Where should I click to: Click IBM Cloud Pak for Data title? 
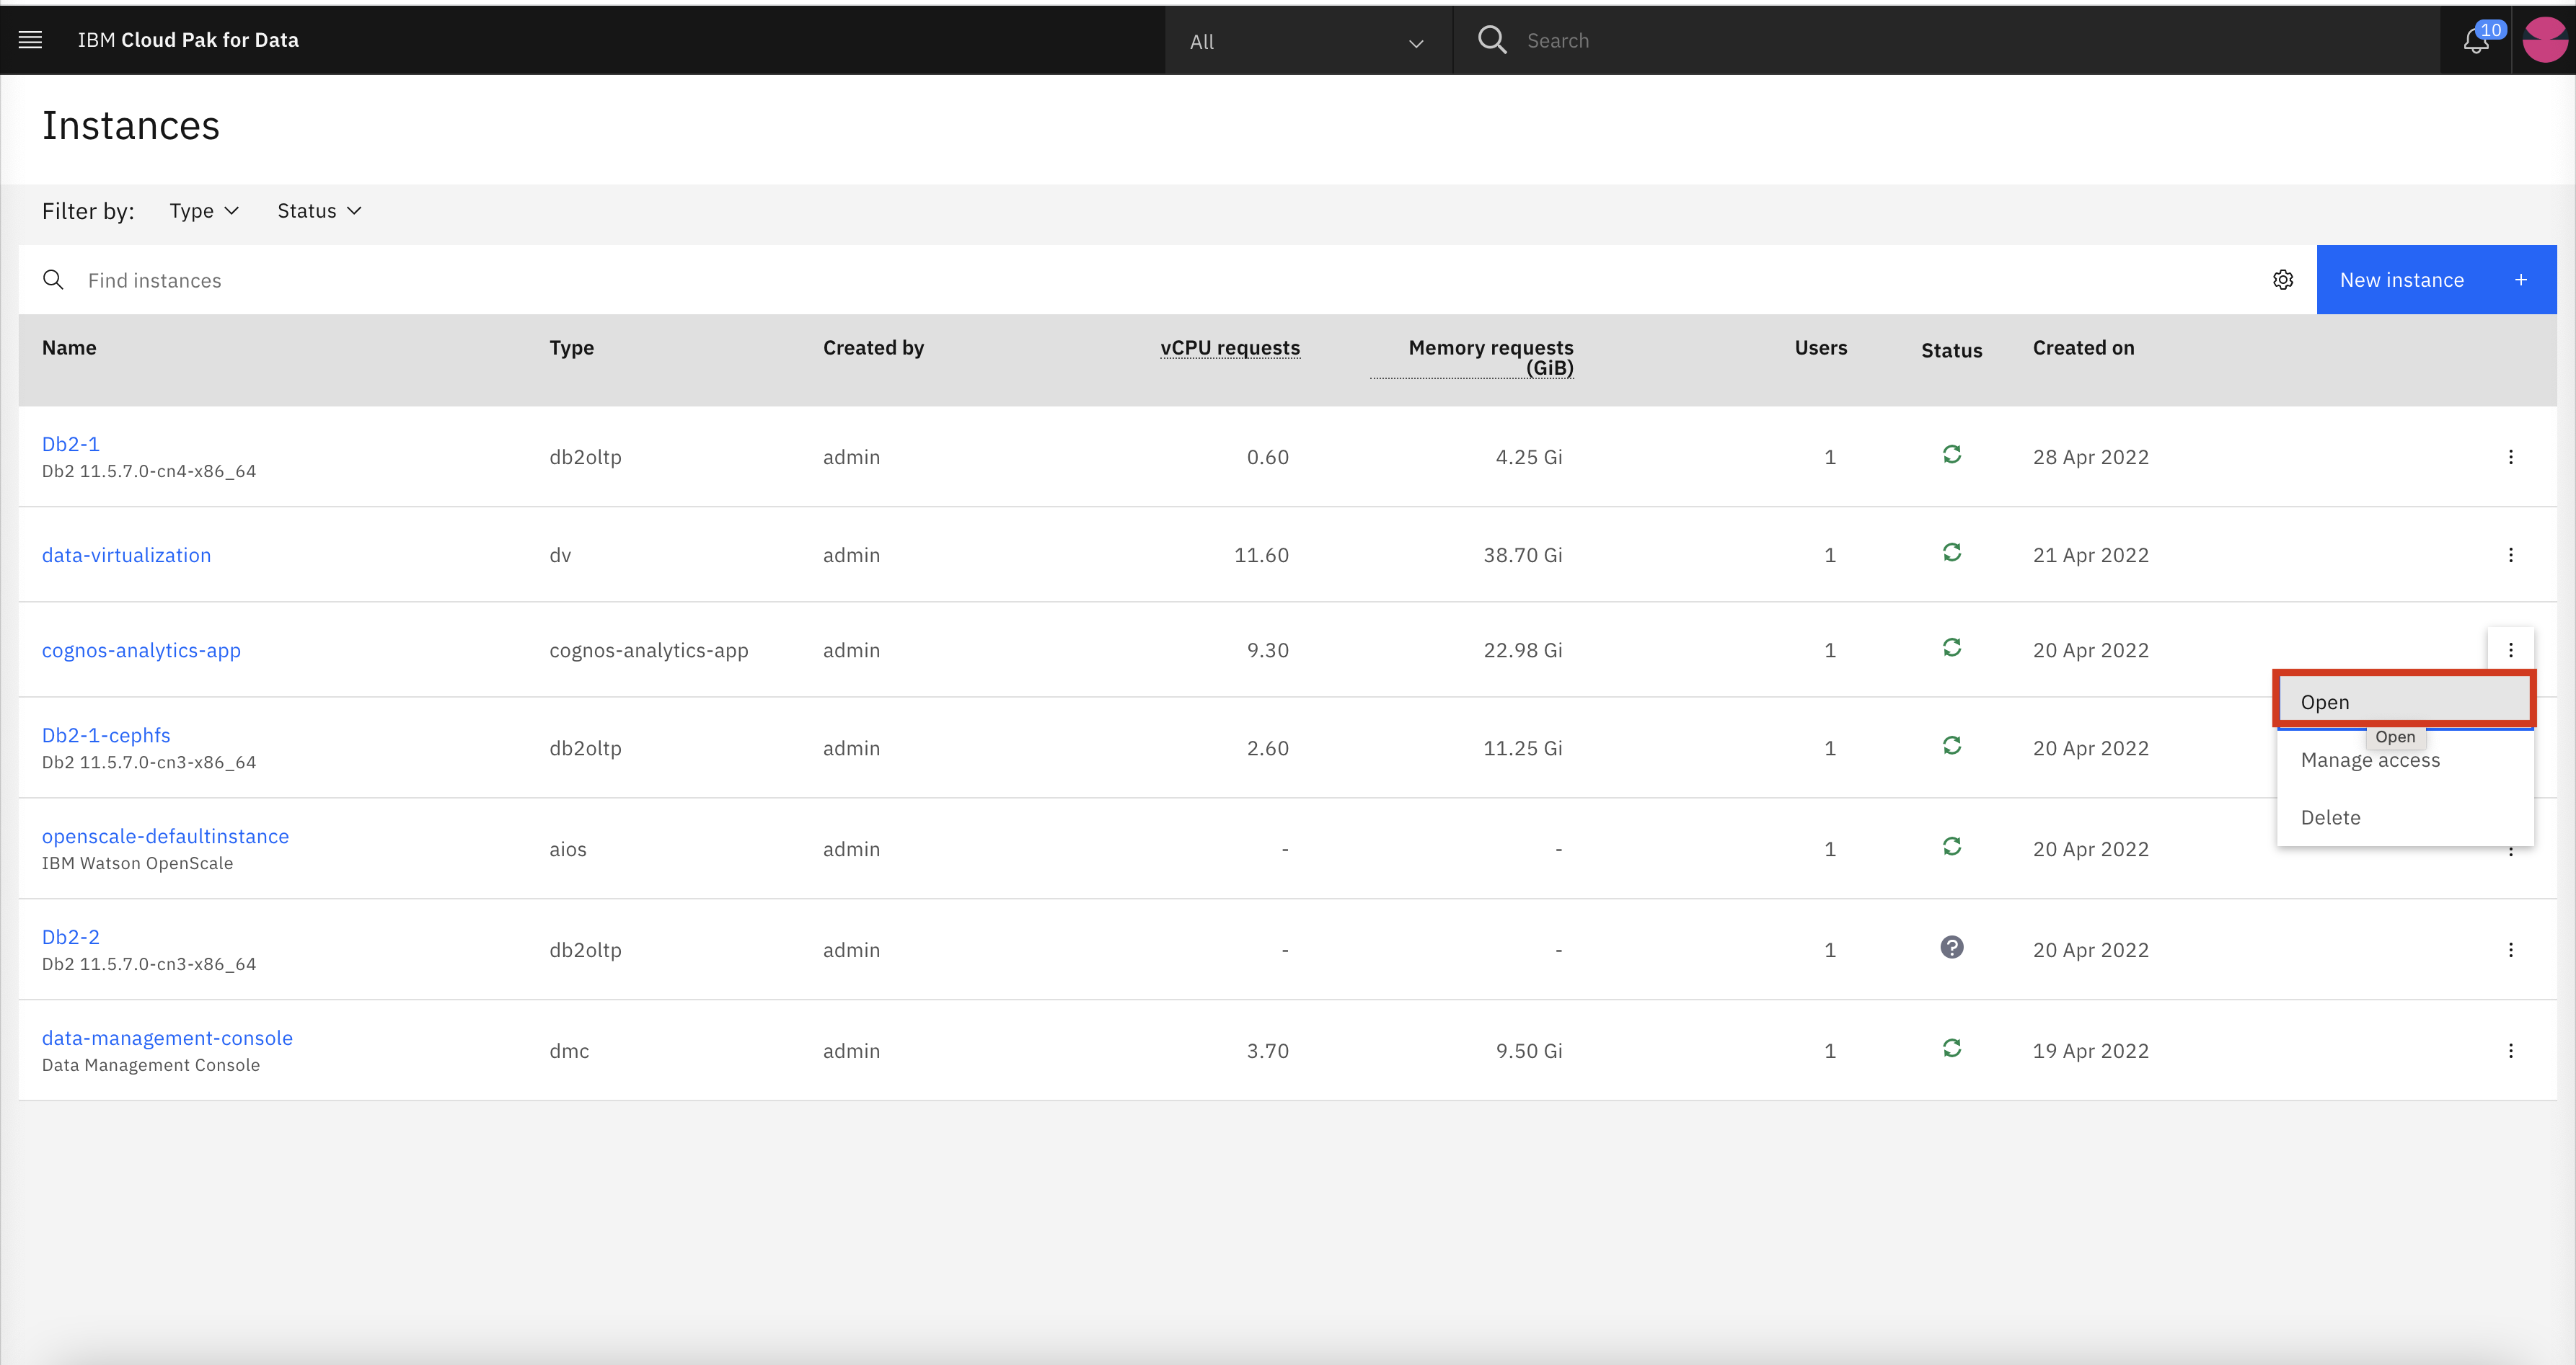188,40
